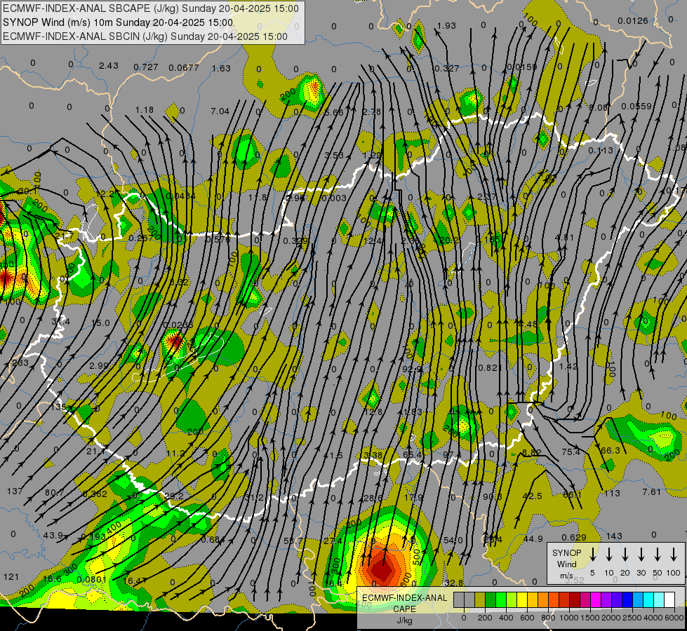Screen dimensions: 687x631
Task: Click the 92.9 value on the map
Action: 412,369
